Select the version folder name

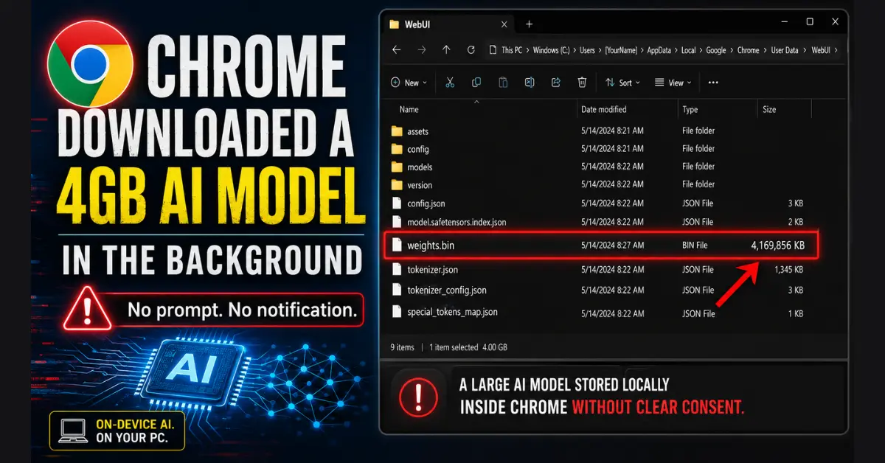pyautogui.click(x=420, y=185)
